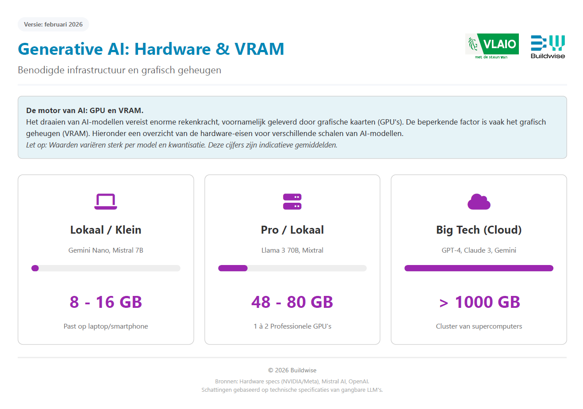Click the server icon above Pro / Lokaal
This screenshot has width=583, height=409.
click(292, 201)
